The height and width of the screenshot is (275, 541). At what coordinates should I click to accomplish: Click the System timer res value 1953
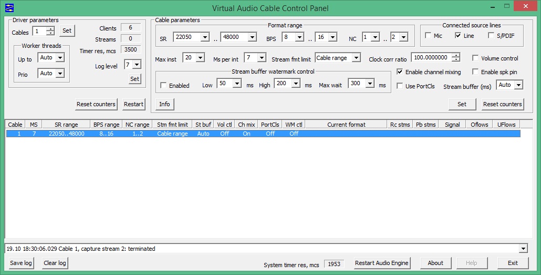[x=334, y=264]
